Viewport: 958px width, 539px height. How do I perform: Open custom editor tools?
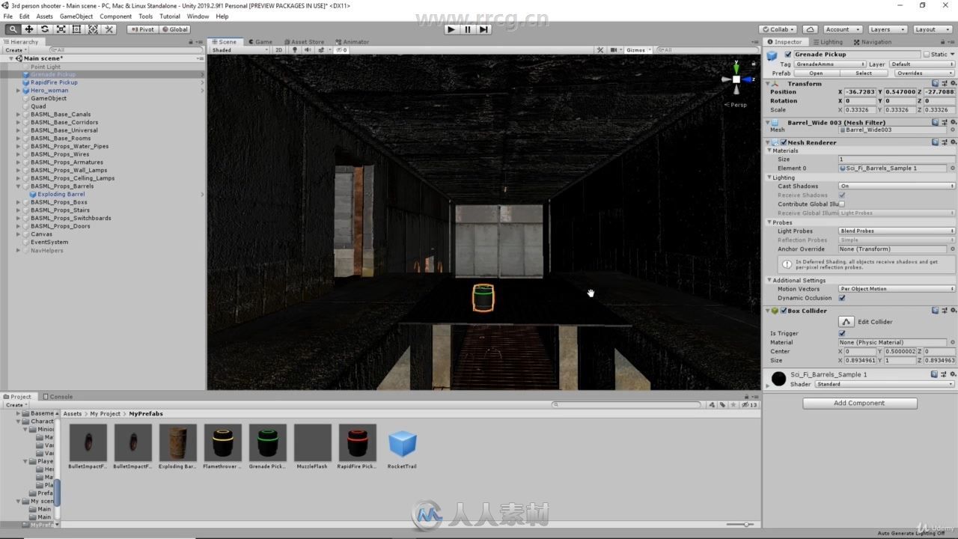109,29
